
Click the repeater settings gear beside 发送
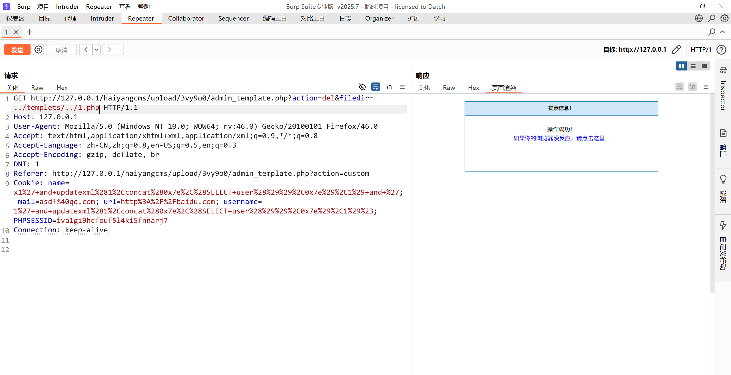tap(38, 50)
